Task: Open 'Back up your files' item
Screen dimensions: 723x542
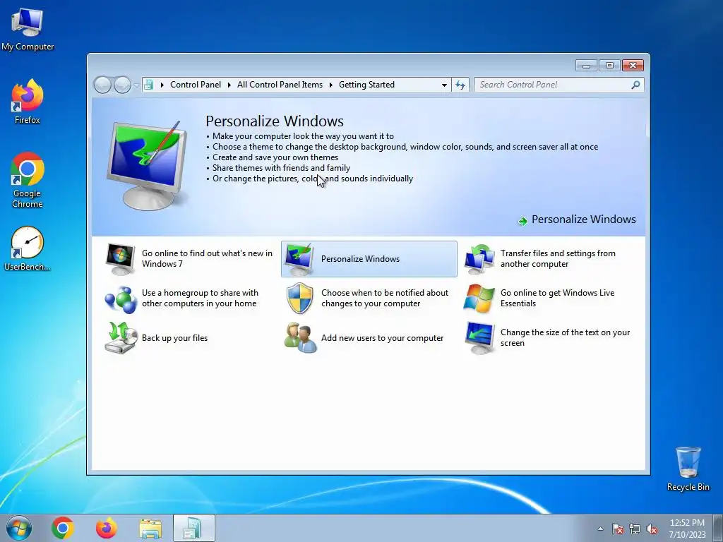Action: point(175,338)
